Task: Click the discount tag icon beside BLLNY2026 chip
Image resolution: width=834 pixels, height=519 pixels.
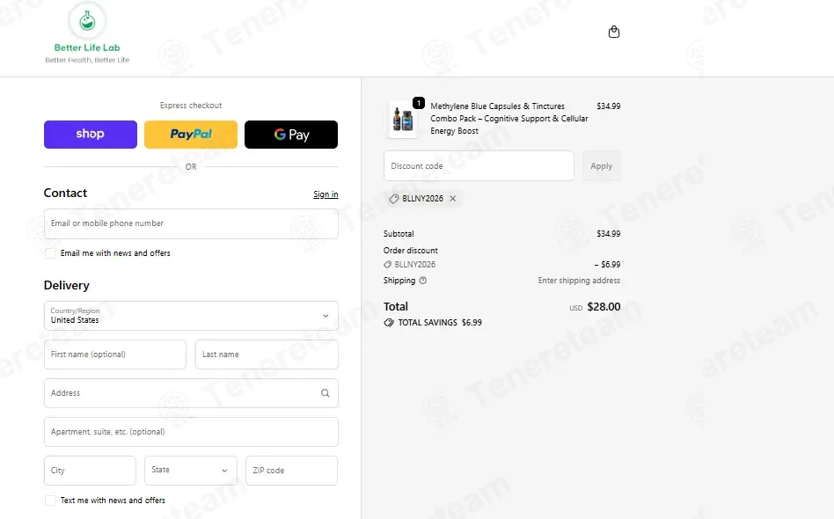Action: (x=393, y=198)
